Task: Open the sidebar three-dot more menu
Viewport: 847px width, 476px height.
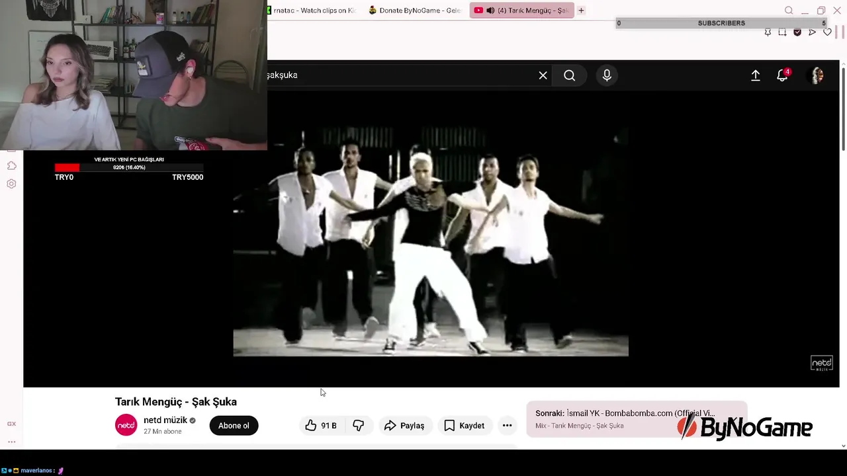Action: (11, 442)
